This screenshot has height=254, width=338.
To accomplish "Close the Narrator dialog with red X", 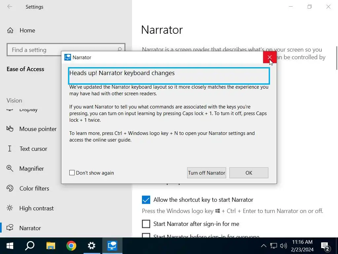I will (270, 57).
